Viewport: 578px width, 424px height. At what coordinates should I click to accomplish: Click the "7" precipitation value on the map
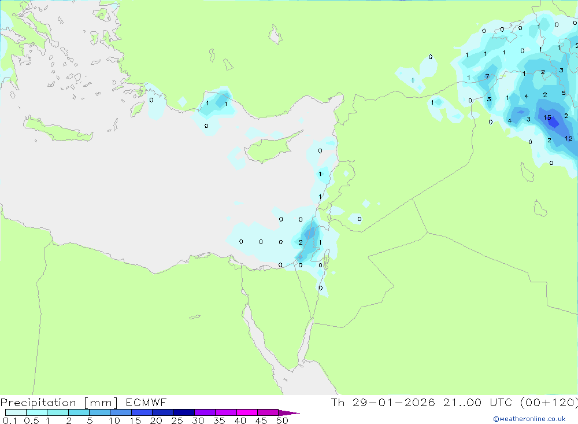[x=487, y=76]
